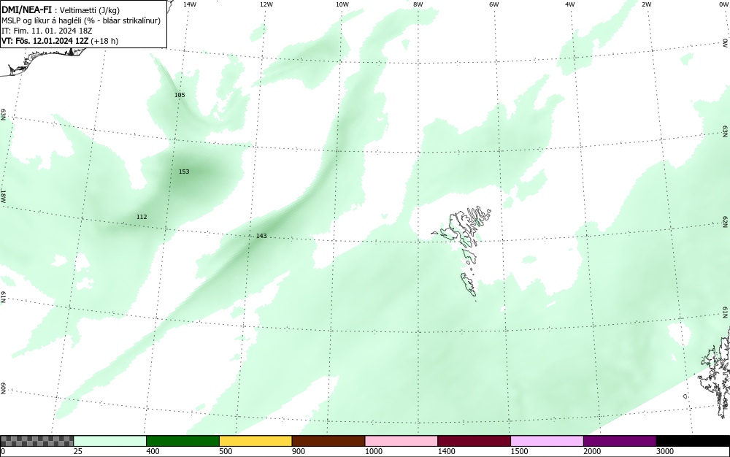Click the DMI/NEA-FI title text
Viewport: 730px width, 457px height.
pos(27,9)
